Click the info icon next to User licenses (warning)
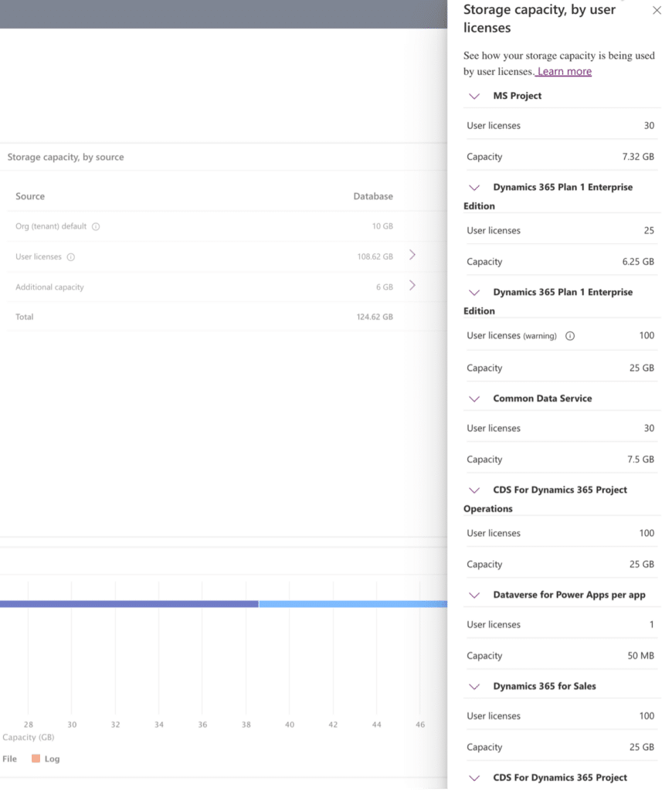This screenshot has height=791, width=672. (569, 336)
